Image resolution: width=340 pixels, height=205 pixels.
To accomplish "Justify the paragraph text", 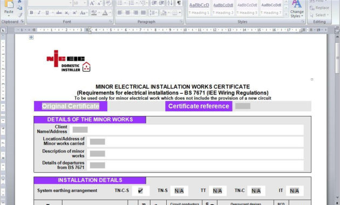I will click(x=144, y=13).
